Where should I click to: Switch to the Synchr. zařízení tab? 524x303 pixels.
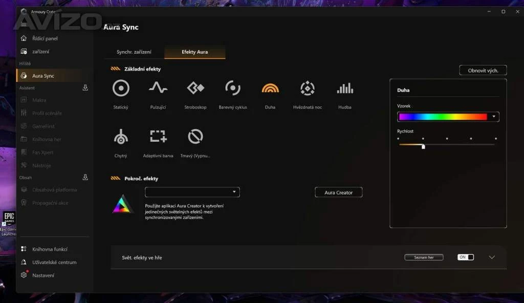coord(134,52)
